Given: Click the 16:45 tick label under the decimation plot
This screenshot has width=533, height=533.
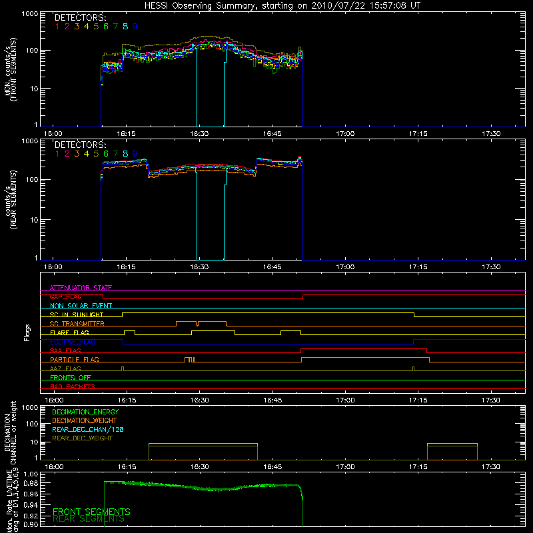Looking at the screenshot, I should pos(272,467).
